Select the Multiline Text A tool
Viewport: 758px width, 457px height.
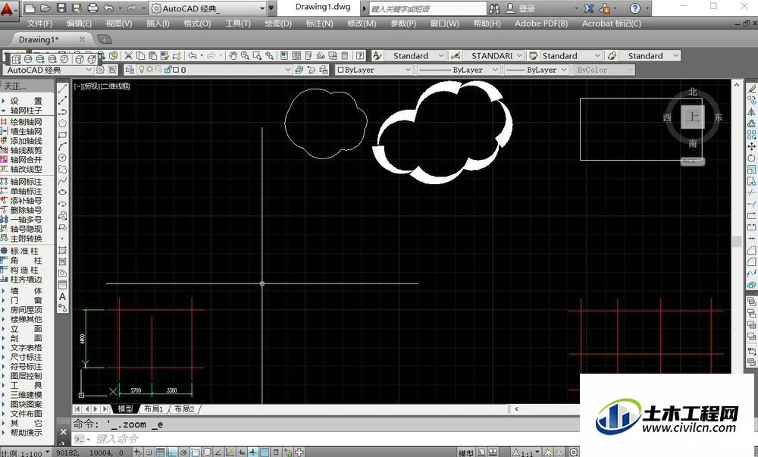[62, 296]
